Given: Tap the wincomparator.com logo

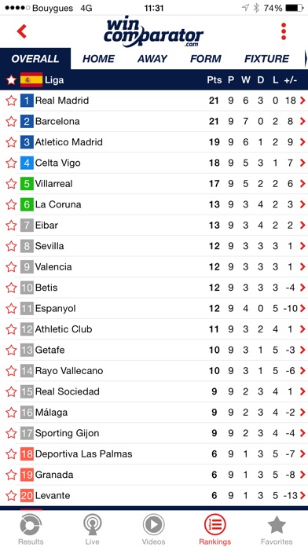Looking at the screenshot, I should click(153, 32).
